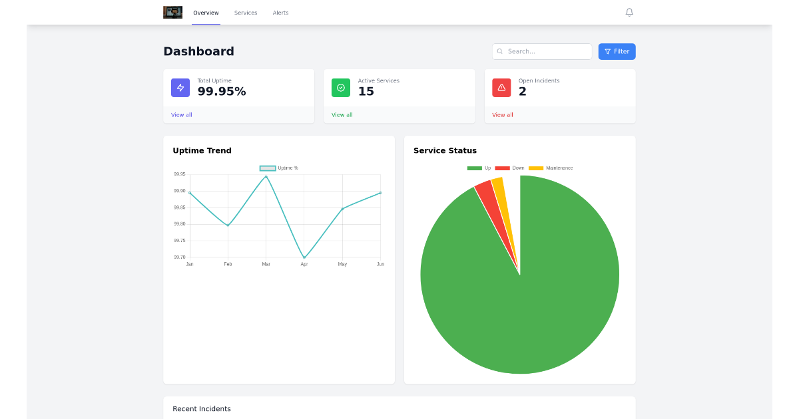This screenshot has width=799, height=419.
Task: Switch to the Services tab
Action: (246, 12)
